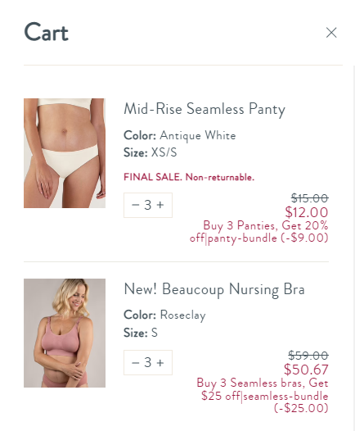Screen dimensions: 355x431
Task: Decrease Mid-Rise Seamless Panty quantity with minus
Action: point(136,205)
